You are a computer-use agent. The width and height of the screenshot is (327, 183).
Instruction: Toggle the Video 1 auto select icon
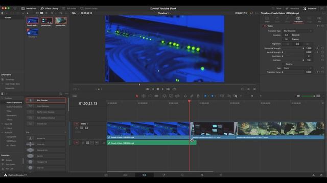click(x=81, y=128)
